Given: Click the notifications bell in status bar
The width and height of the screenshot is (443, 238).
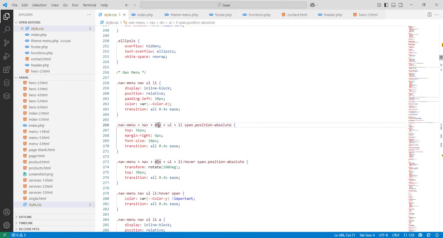Looking at the screenshot, I should point(437,235).
